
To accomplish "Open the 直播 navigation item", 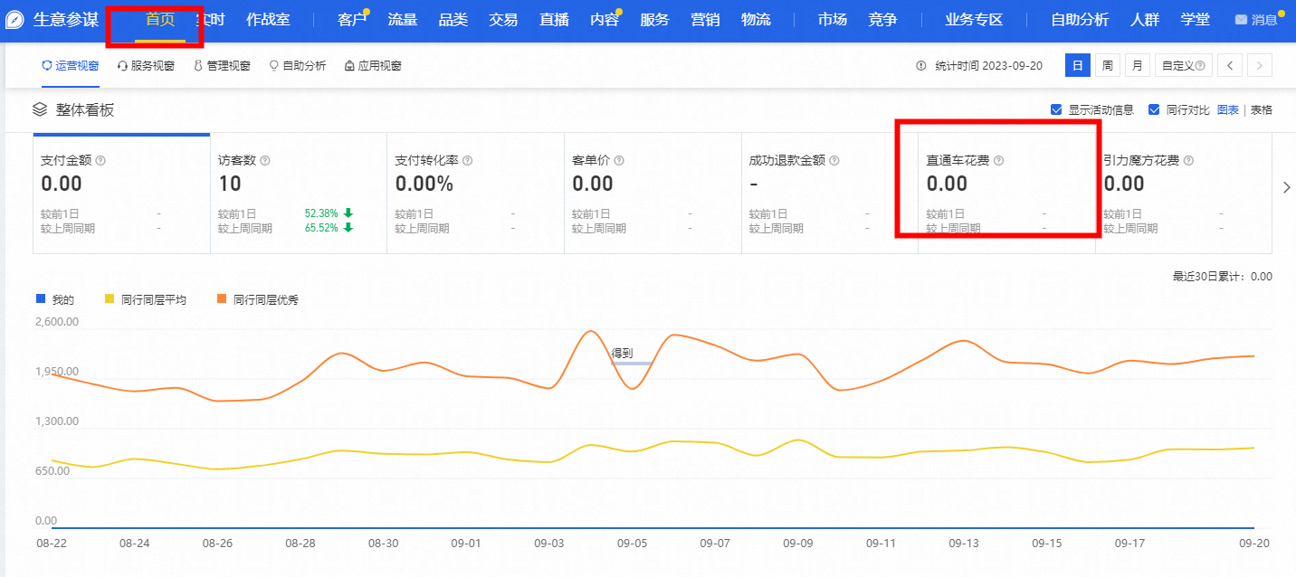I will 554,19.
